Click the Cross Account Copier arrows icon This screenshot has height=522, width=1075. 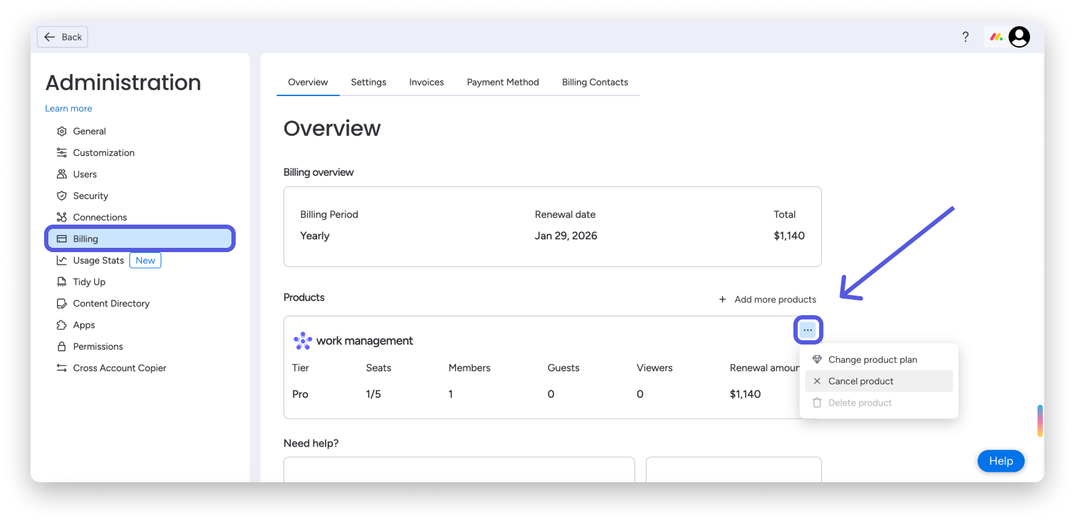tap(62, 368)
